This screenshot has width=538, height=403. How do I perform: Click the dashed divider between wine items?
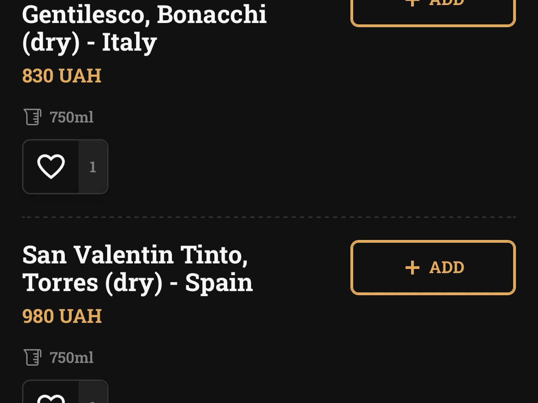(269, 217)
